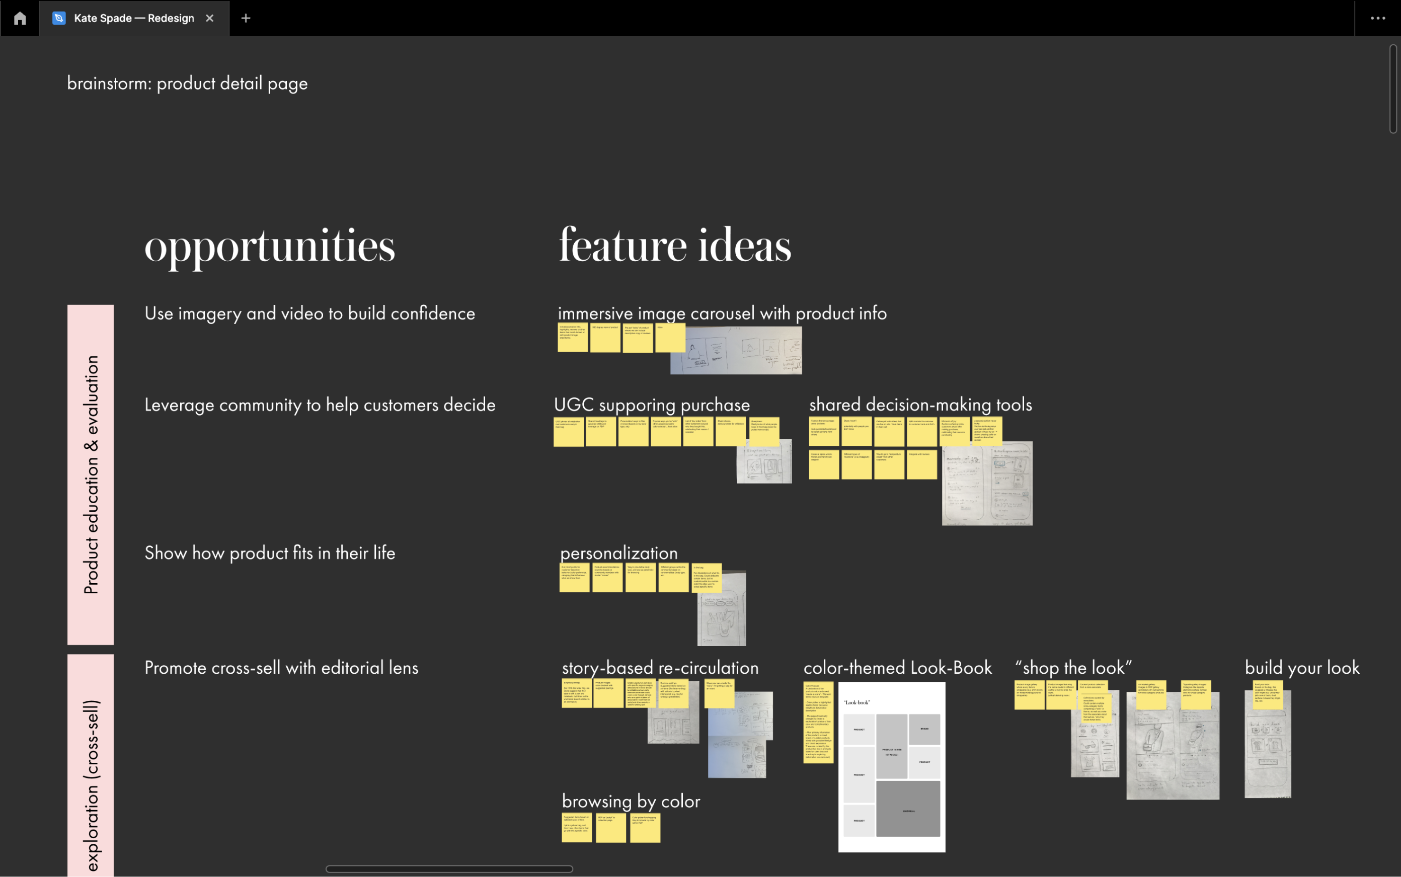Select the pink 'exploration (cross-sell)' band
Screen dimensions: 1401x877
(x=91, y=765)
